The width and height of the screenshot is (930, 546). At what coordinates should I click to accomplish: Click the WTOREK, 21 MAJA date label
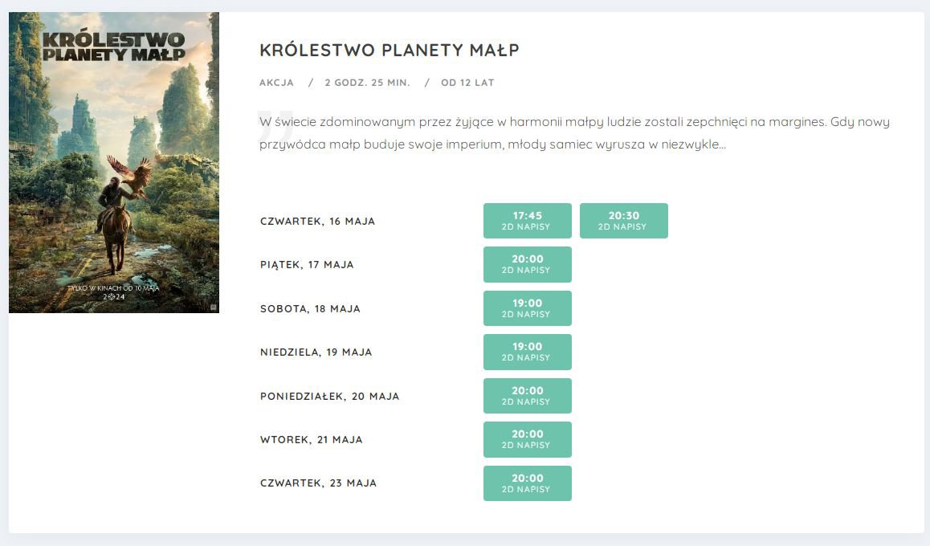(x=312, y=439)
